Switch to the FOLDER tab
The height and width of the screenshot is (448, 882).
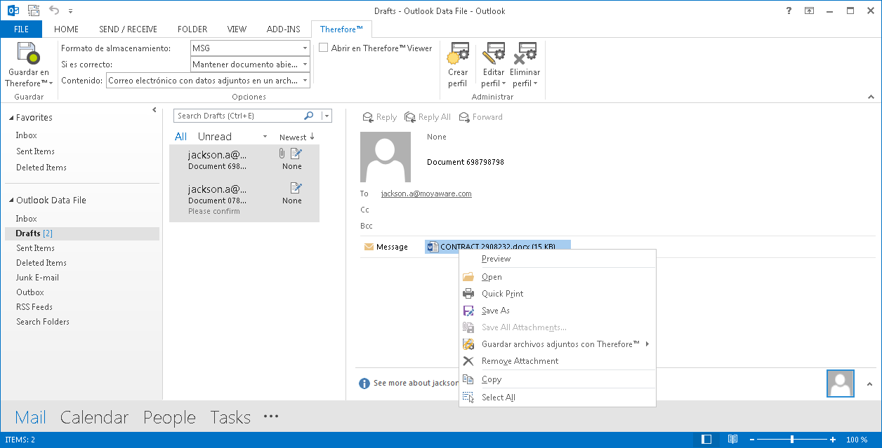[192, 29]
